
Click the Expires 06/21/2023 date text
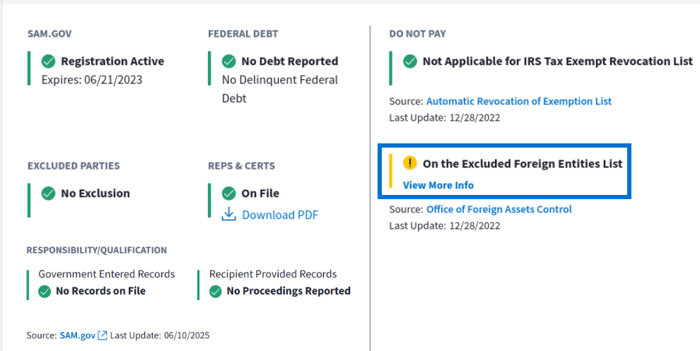(x=92, y=80)
